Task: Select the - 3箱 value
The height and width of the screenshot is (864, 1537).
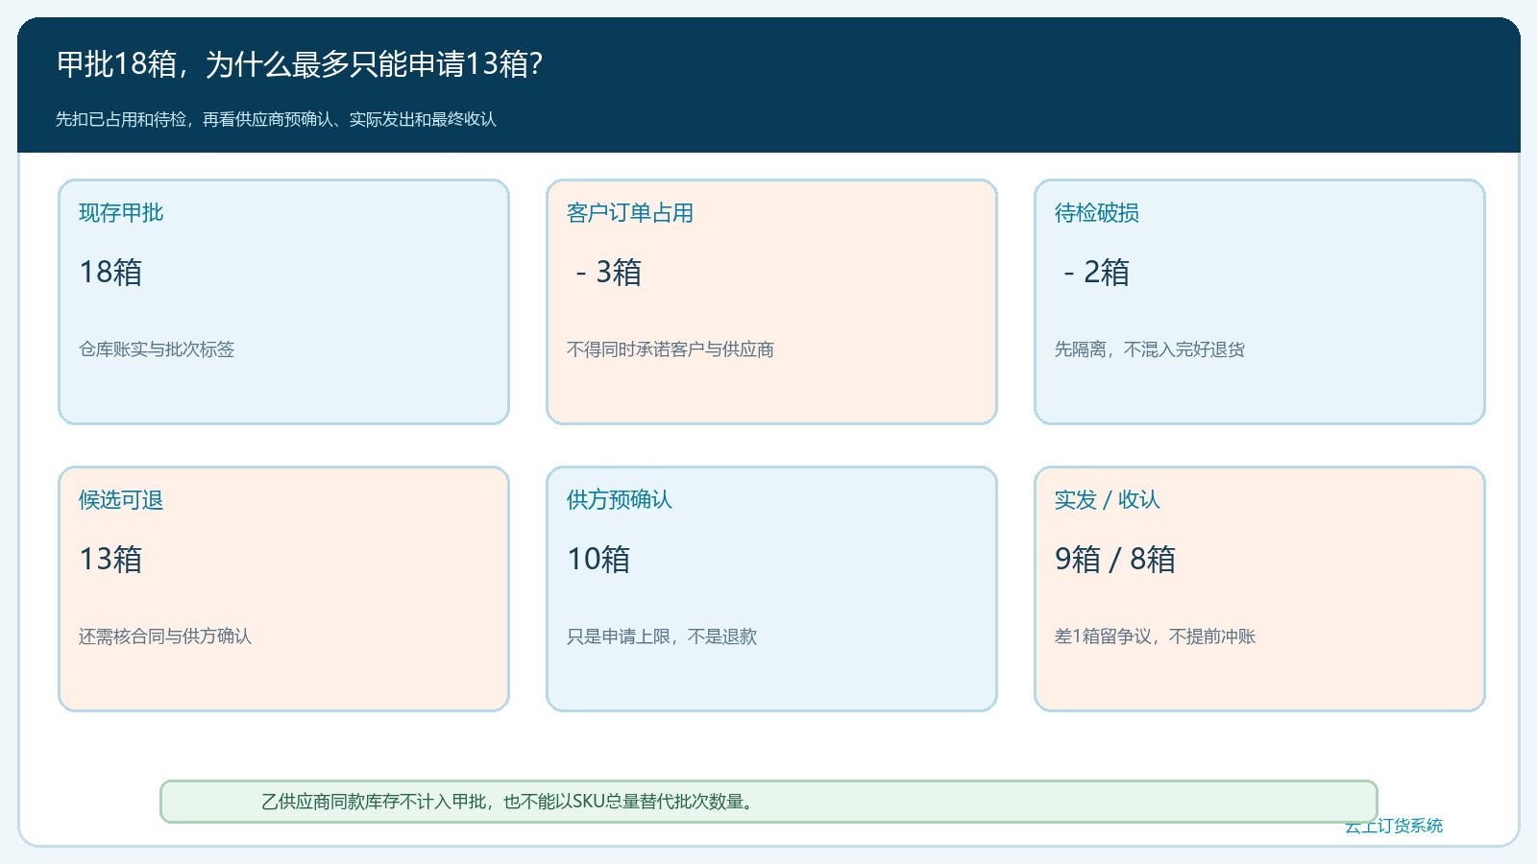Action: 608,273
